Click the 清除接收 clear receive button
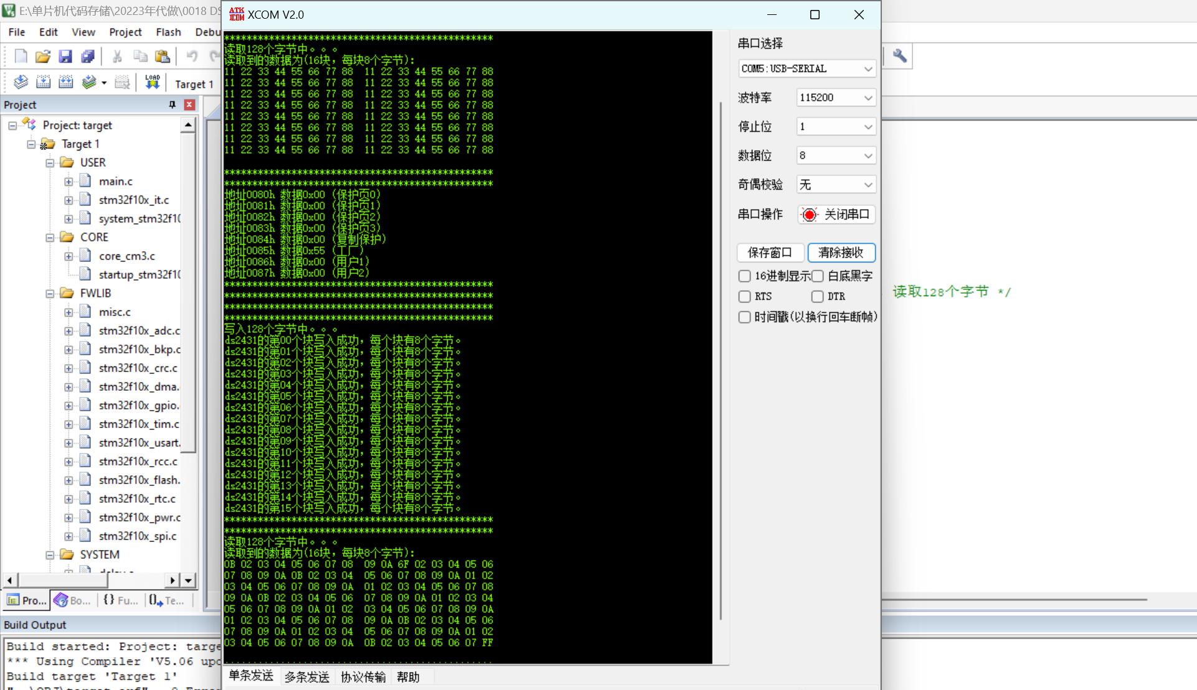 pyautogui.click(x=842, y=252)
